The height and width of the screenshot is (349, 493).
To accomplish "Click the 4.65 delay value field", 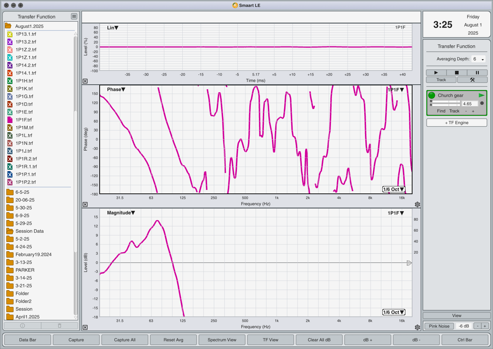I will pos(470,104).
